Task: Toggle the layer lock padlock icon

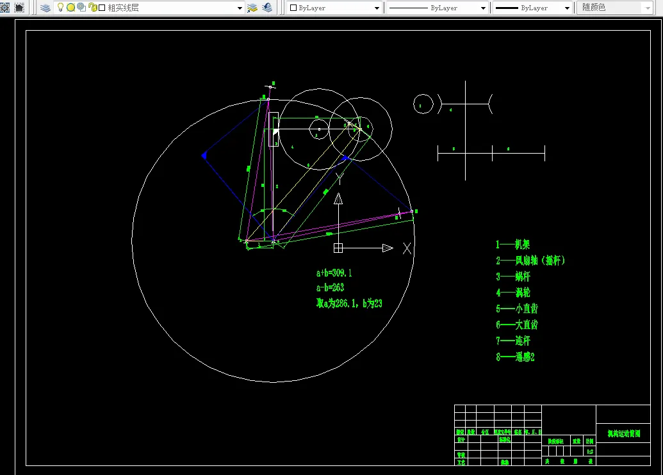Action: tap(93, 7)
